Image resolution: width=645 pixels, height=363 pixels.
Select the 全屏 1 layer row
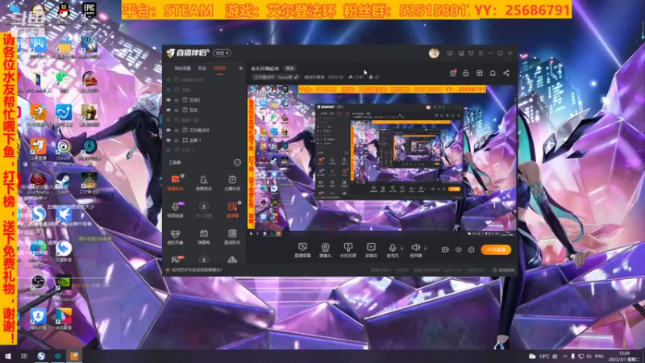point(205,140)
